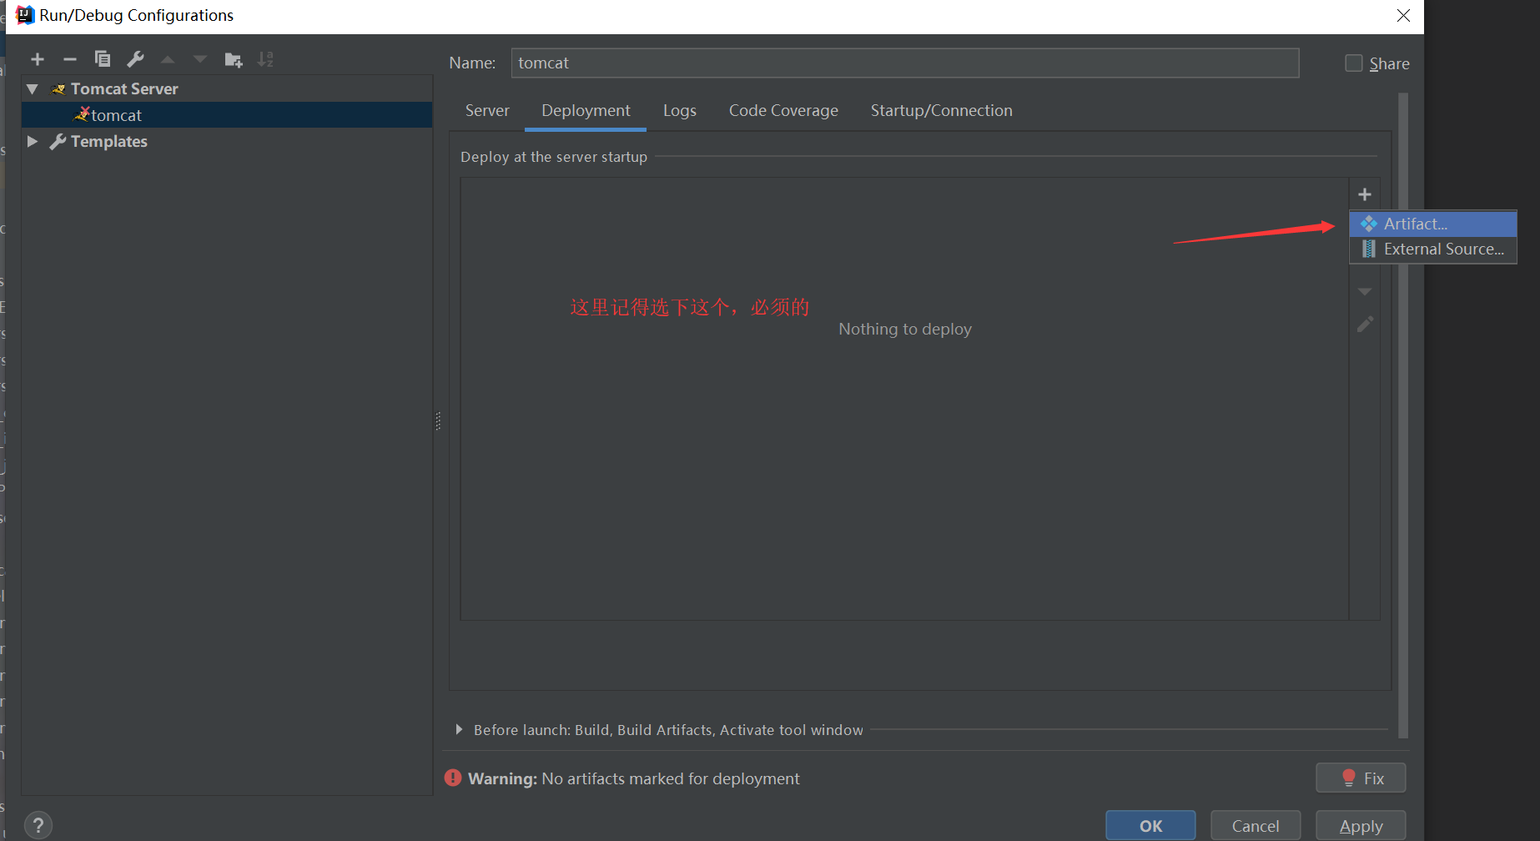The width and height of the screenshot is (1540, 841).
Task: Click plus icon to add deployment
Action: 1365,194
